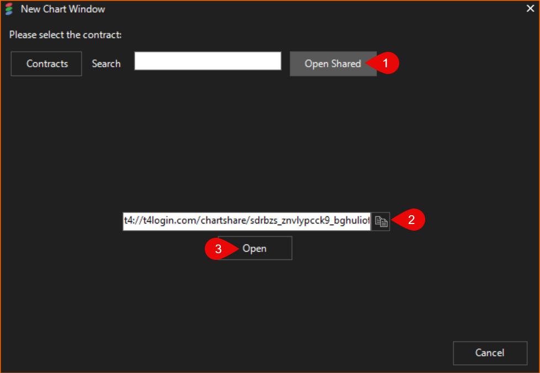Click the 'Please select the contract:' label
The height and width of the screenshot is (373, 540).
coord(65,35)
